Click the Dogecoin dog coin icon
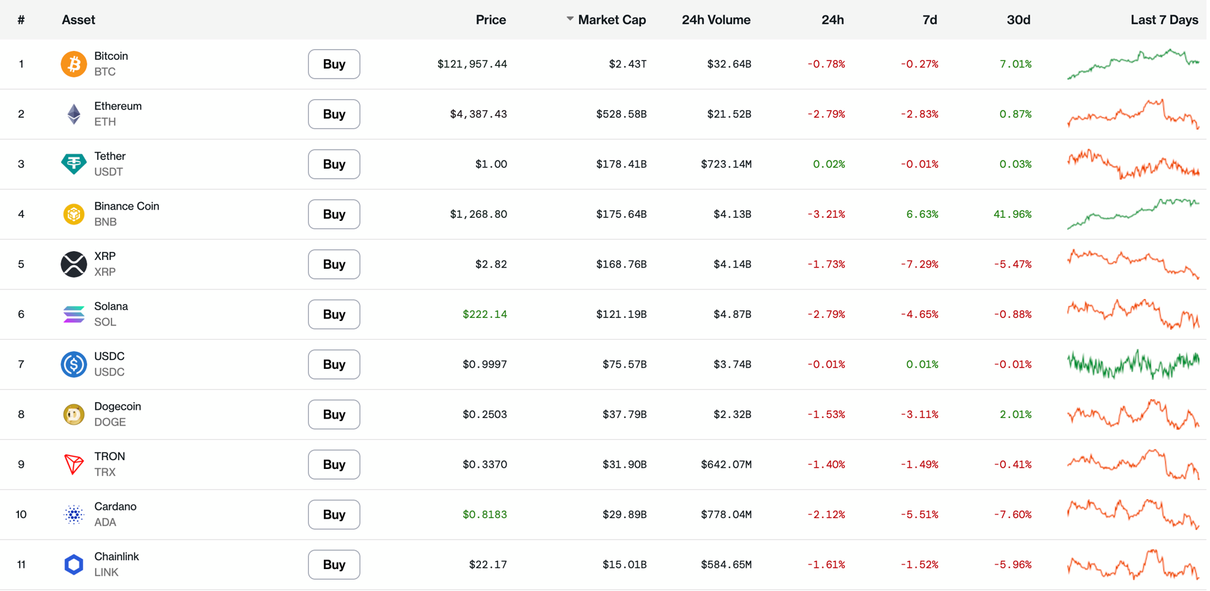1210x591 pixels. 74,414
